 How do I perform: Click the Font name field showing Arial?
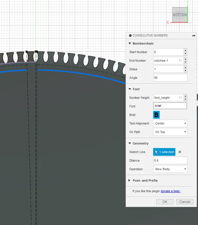170,106
